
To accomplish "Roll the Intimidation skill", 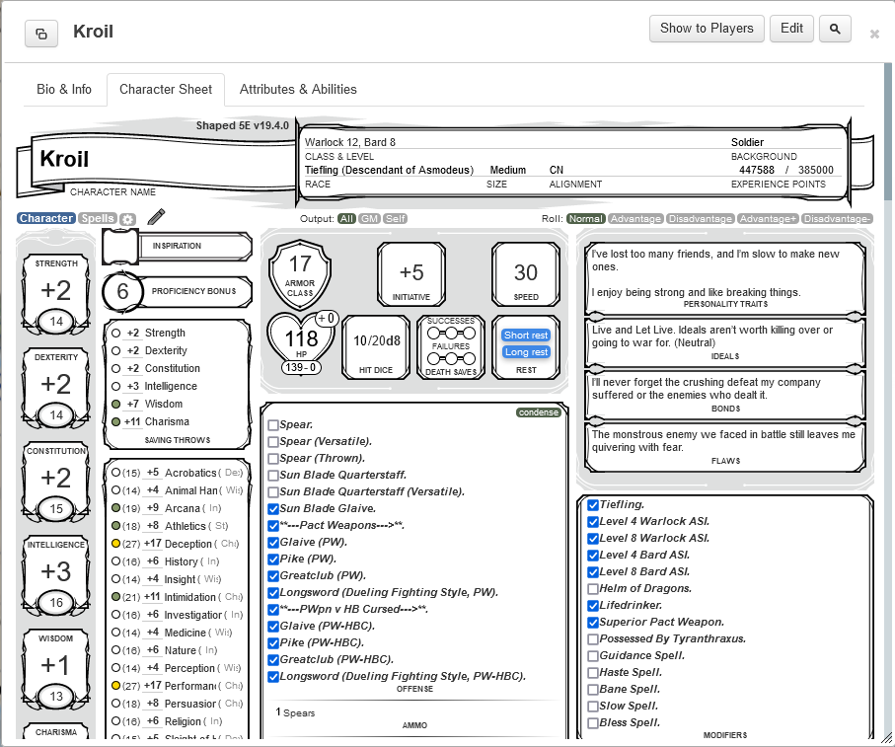I will (190, 597).
